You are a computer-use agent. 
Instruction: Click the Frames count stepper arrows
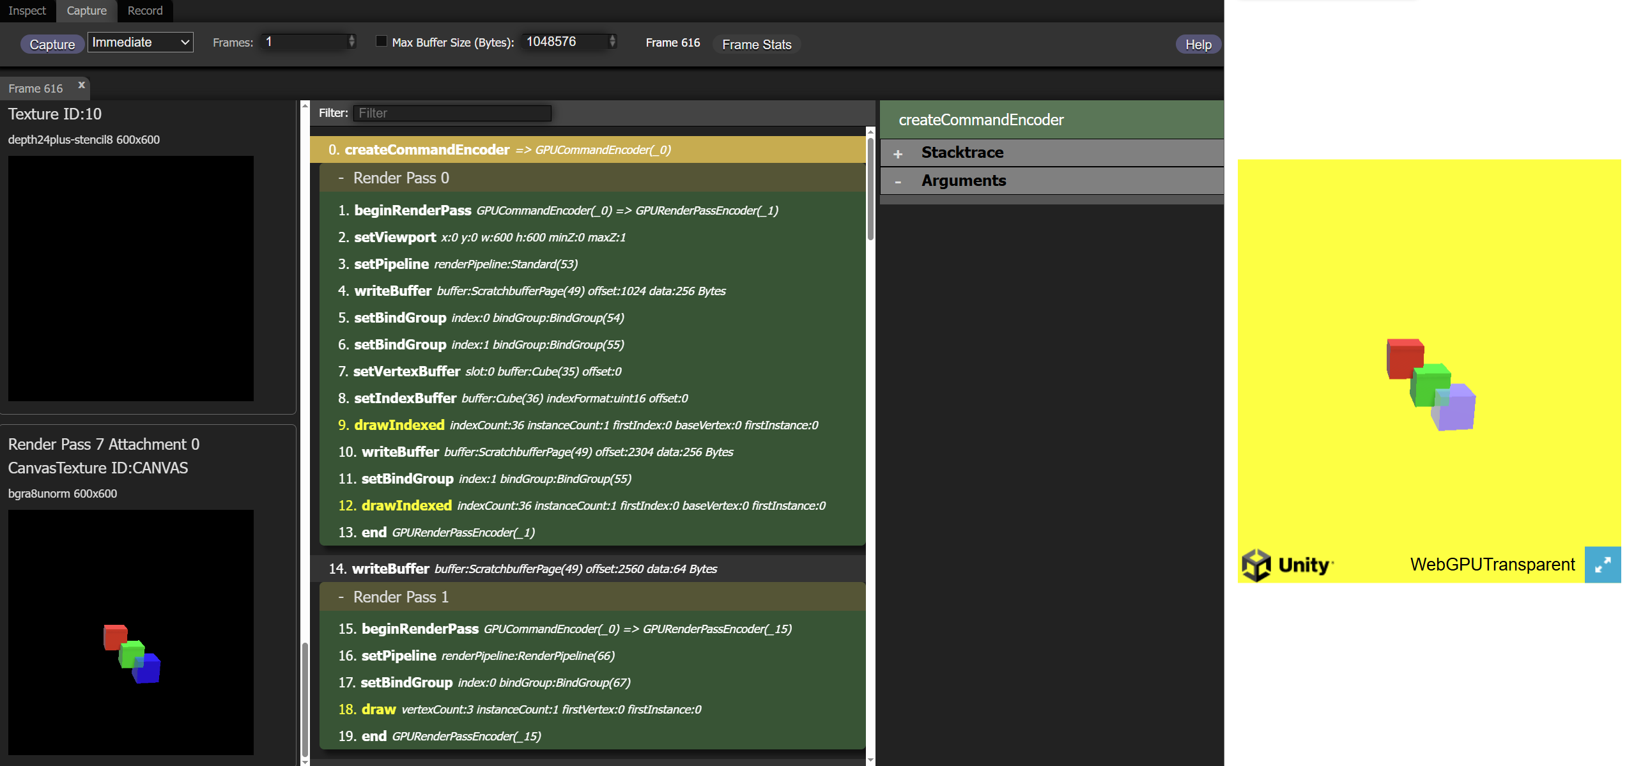coord(351,42)
